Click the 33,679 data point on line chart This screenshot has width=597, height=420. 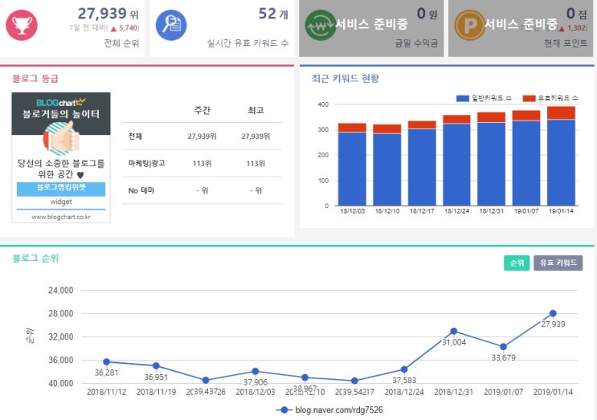pos(503,347)
